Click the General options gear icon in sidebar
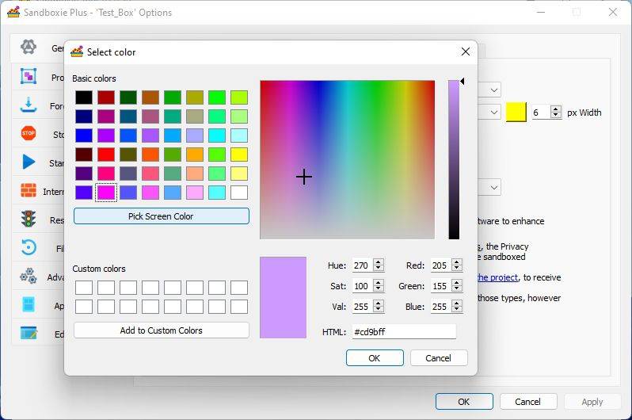Screen dimensions: 632x420 [29, 47]
